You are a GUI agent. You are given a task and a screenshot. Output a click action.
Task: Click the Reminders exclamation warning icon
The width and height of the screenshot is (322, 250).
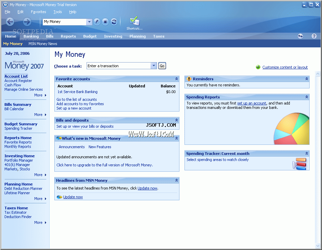[189, 79]
